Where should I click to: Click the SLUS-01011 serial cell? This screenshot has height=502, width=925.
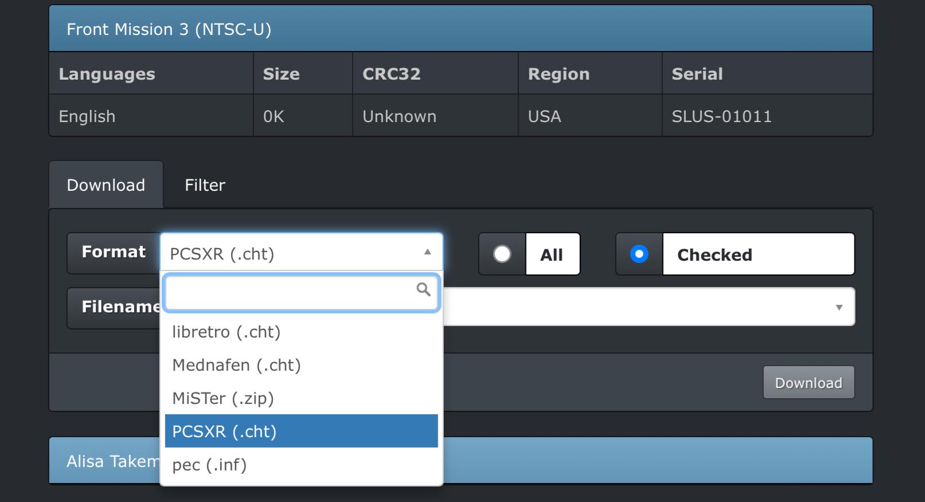click(x=721, y=116)
